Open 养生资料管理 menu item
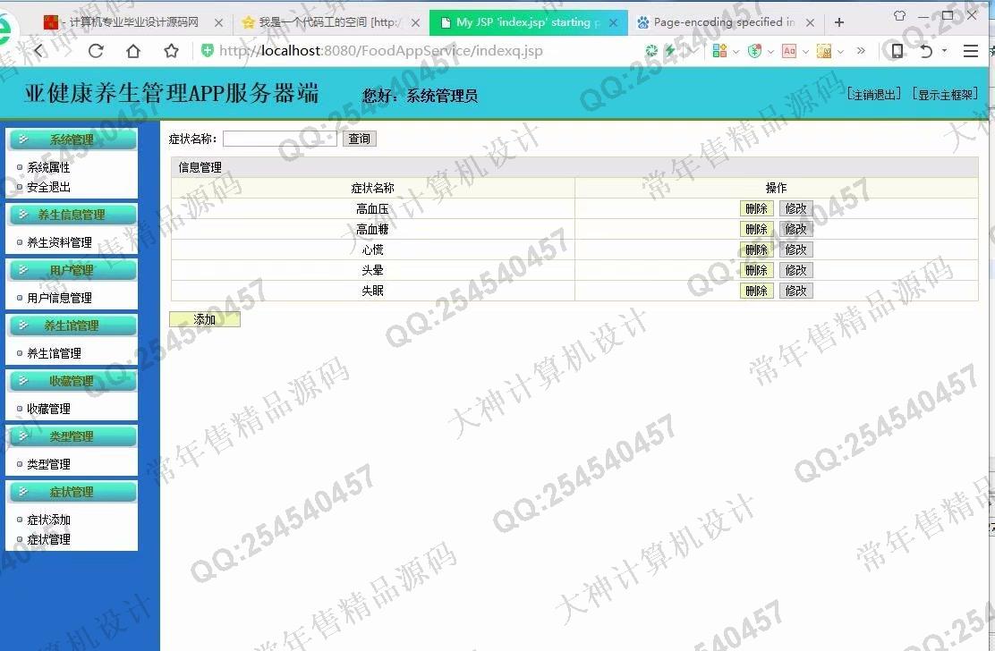This screenshot has width=995, height=651. pyautogui.click(x=59, y=242)
